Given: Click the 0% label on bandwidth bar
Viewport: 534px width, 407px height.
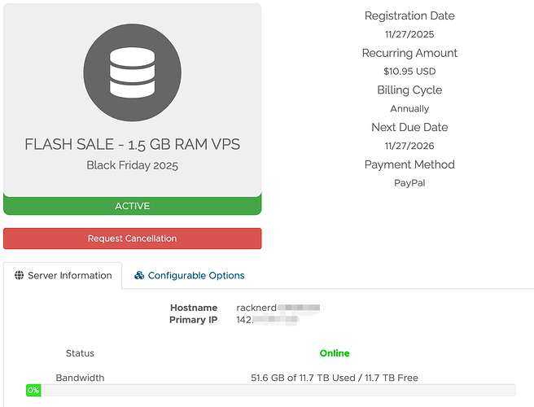Looking at the screenshot, I should coord(33,390).
